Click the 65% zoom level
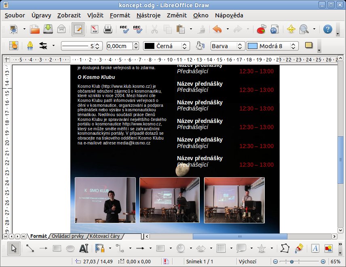 pyautogui.click(x=335, y=262)
